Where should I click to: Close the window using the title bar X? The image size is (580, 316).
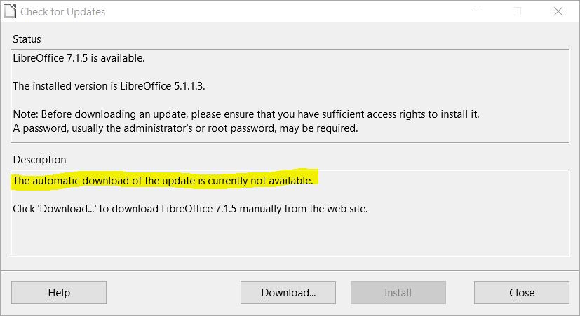(558, 11)
